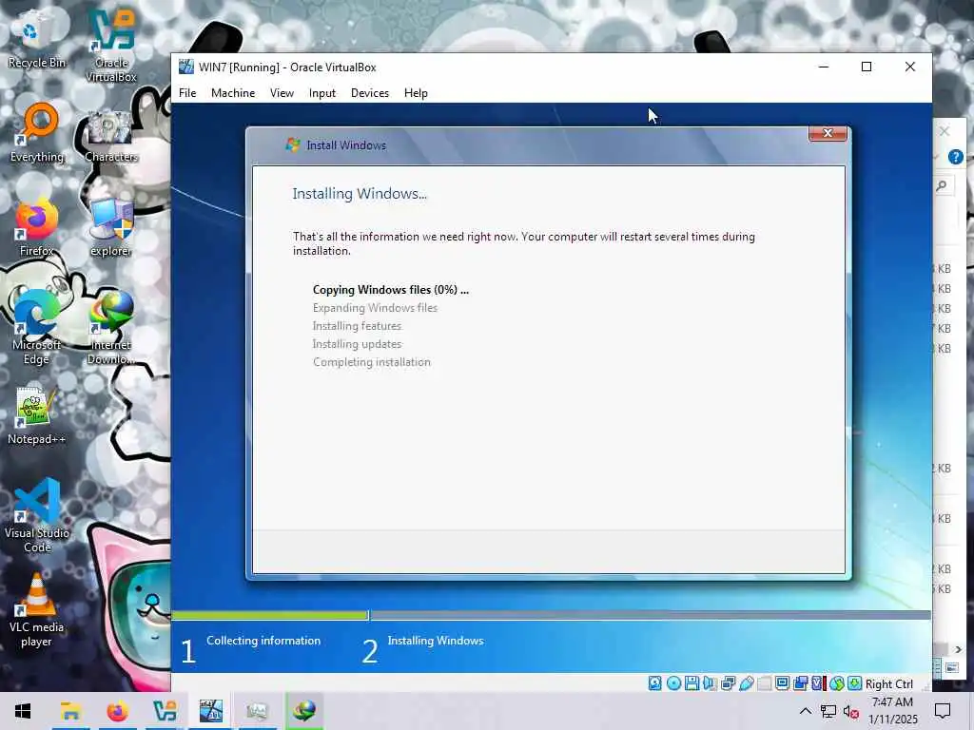Select the Firefox desktop shortcut
This screenshot has width=974, height=730.
point(36,228)
